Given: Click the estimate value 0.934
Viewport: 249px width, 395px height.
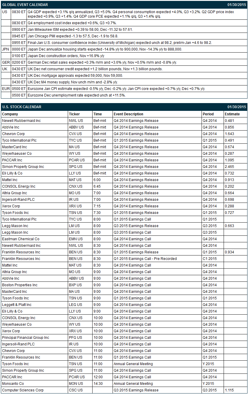Looking at the screenshot, I should (x=230, y=252).
